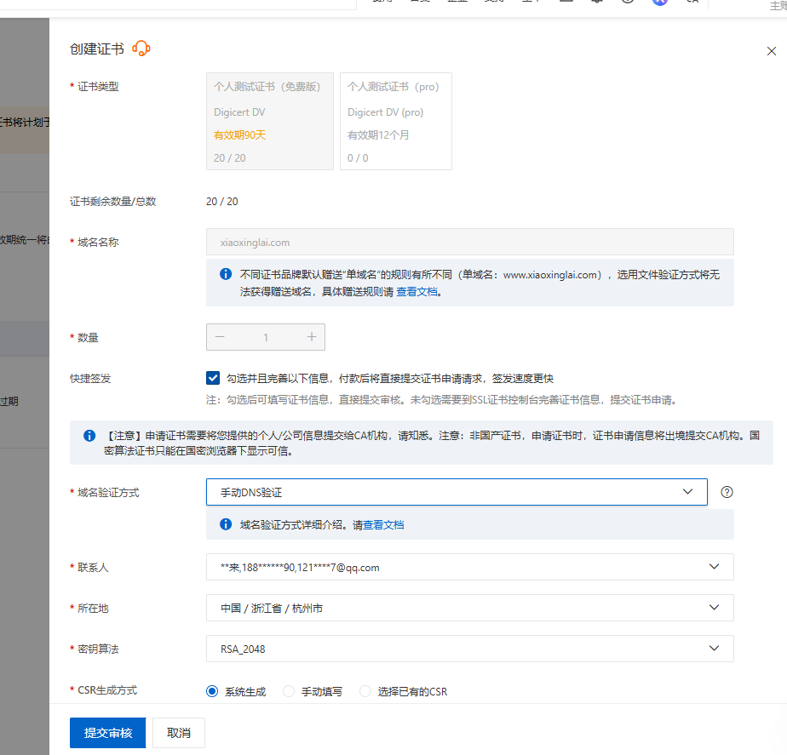The width and height of the screenshot is (787, 755).
Task: Click the help question mark beside 域名验证方式
Action: coord(727,492)
